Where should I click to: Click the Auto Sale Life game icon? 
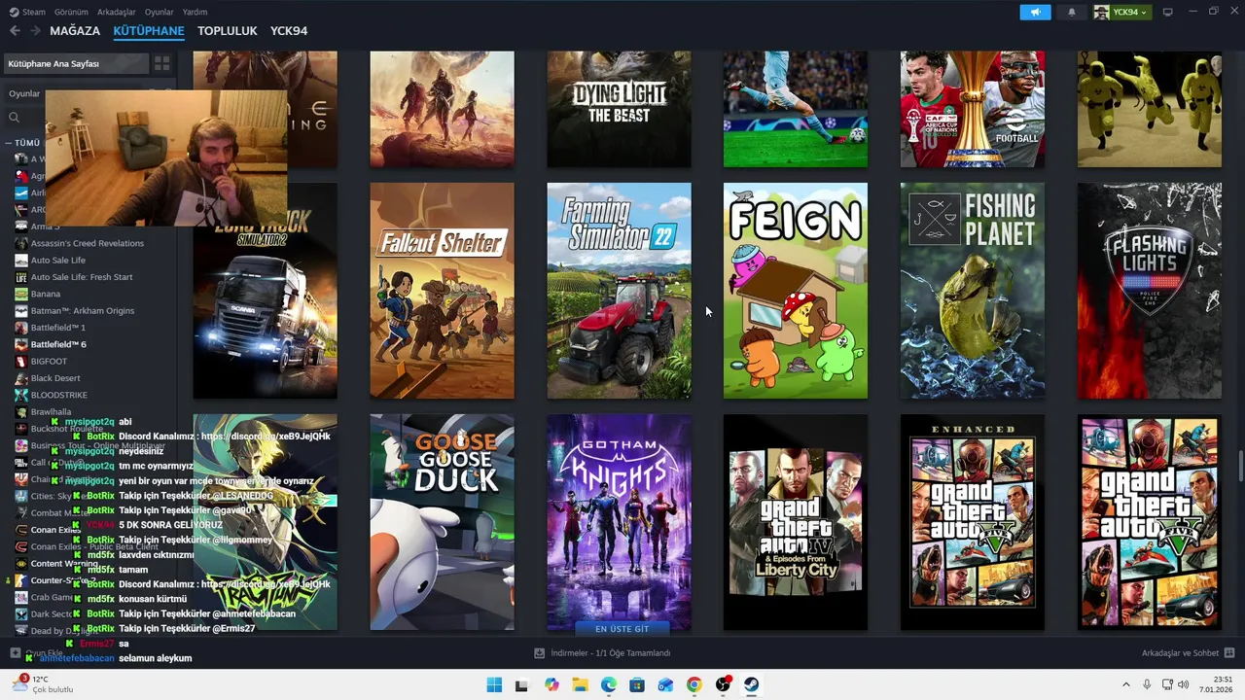[x=21, y=260]
